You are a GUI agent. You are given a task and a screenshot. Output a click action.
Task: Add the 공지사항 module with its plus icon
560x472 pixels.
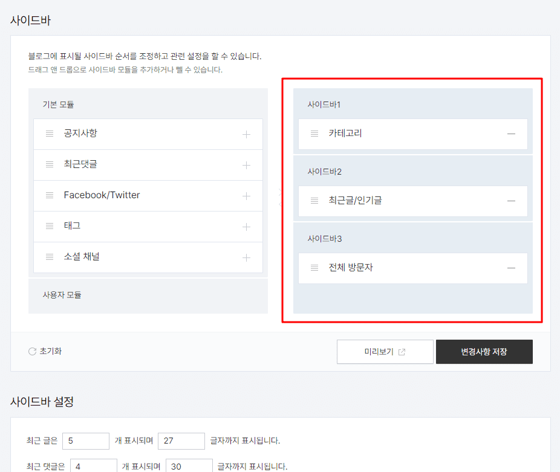[x=247, y=134]
